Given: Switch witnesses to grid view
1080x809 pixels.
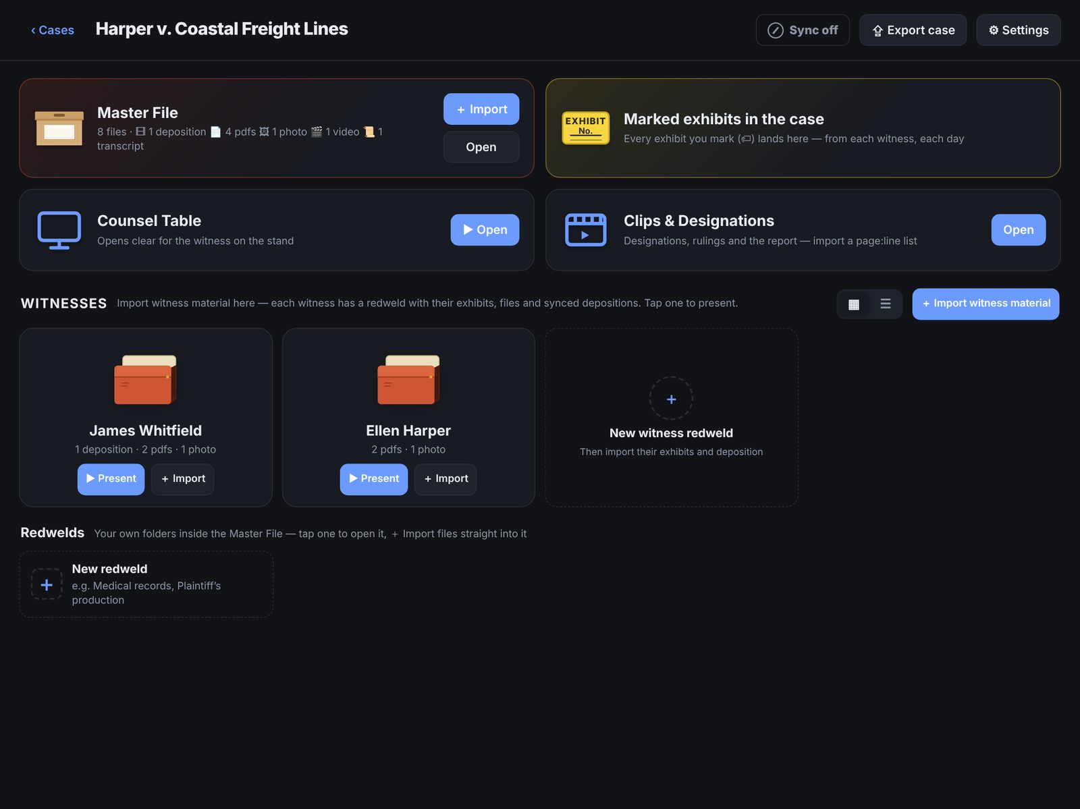Looking at the screenshot, I should tap(854, 304).
